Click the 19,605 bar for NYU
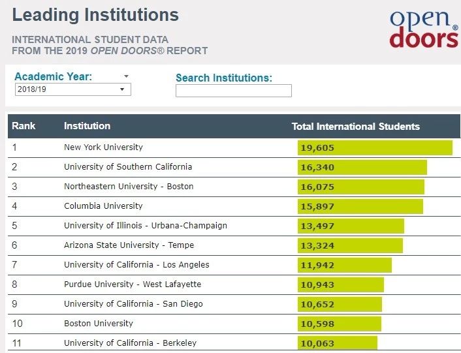Screen dimensions: 461x353 (x=375, y=147)
